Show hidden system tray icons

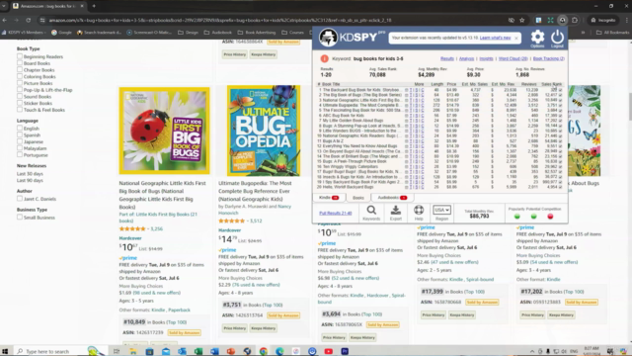(x=532, y=352)
